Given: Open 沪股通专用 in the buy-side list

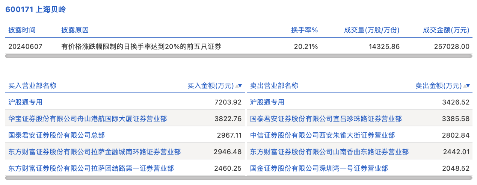Looking at the screenshot, I should click(x=26, y=102).
